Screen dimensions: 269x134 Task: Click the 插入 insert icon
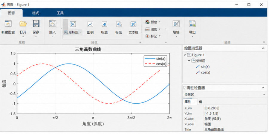[x=53, y=24]
